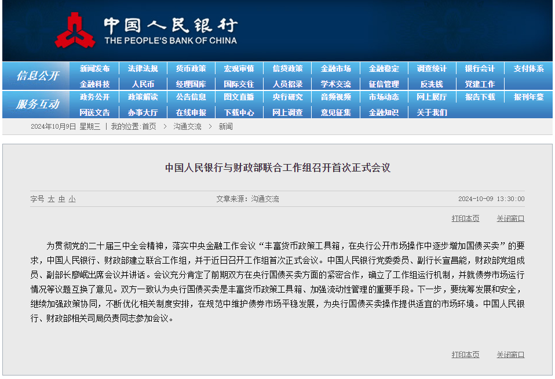Open 网上调查 menu item
This screenshot has height=379, width=555.
(287, 112)
